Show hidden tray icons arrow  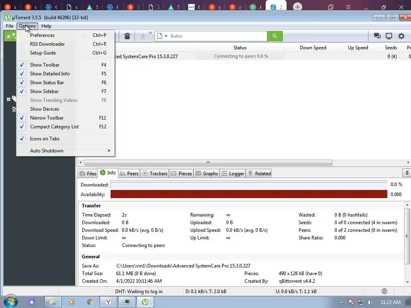coord(341,302)
